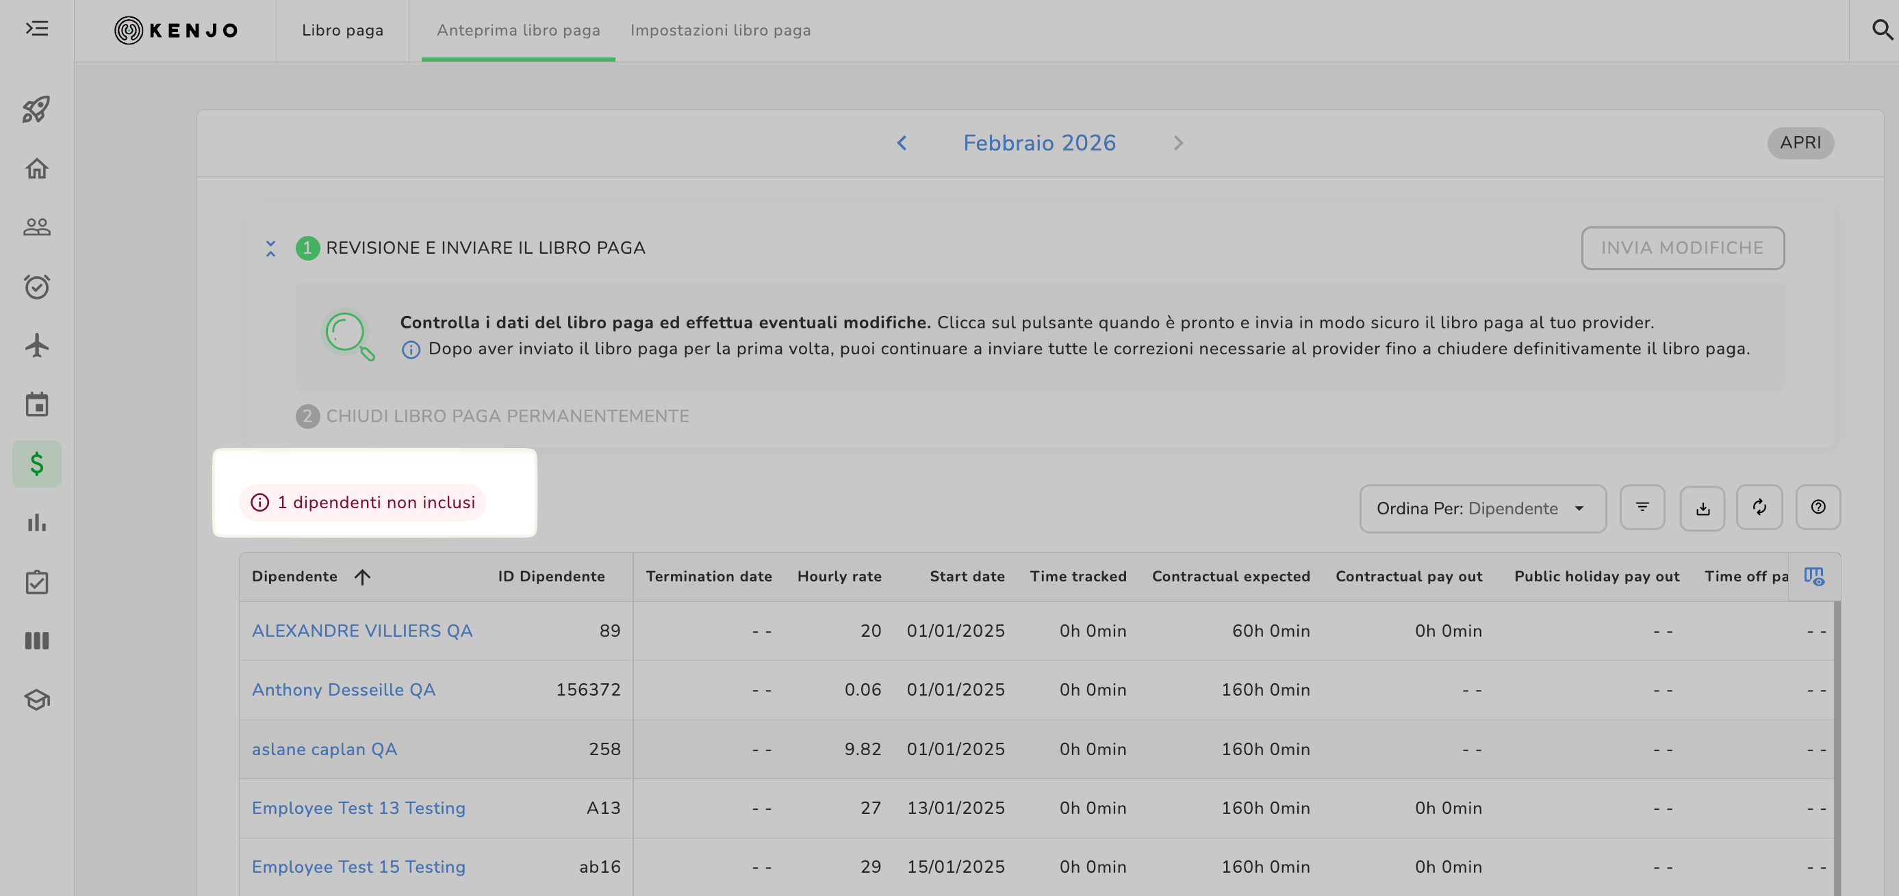Click the rocket icon in sidebar
Screen dimensions: 1899x896
tap(36, 110)
